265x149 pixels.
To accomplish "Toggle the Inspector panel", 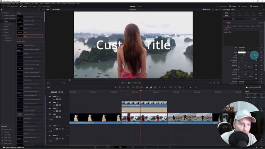I will coord(254,7).
